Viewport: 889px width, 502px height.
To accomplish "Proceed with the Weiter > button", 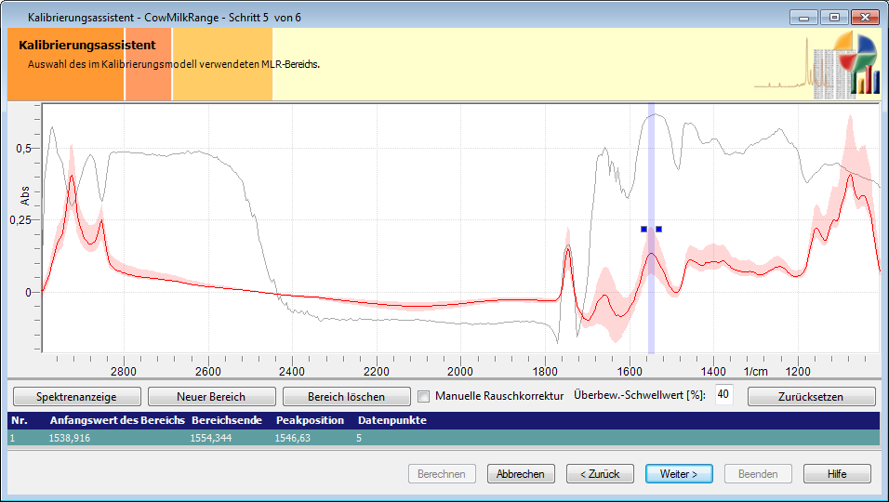I will click(x=679, y=473).
